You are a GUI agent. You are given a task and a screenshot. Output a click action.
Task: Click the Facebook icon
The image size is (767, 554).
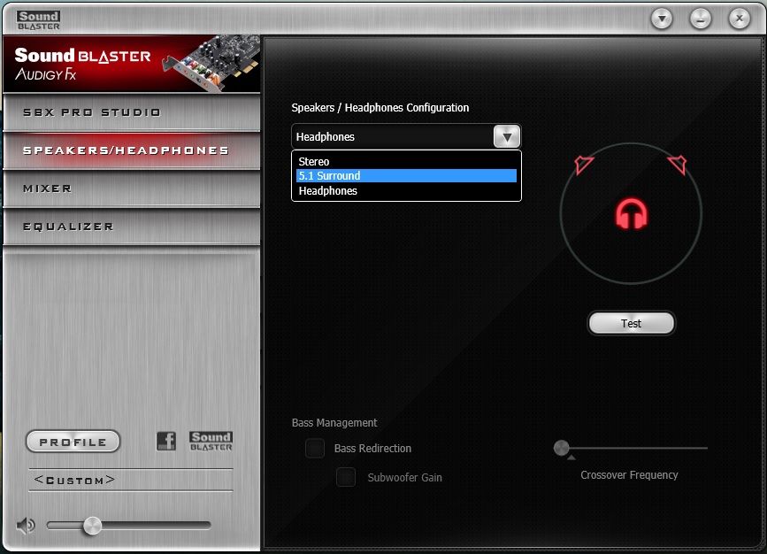click(166, 441)
